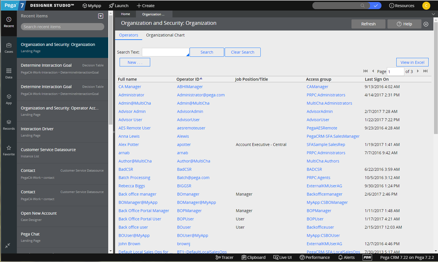Open Tracer from the bottom toolbar
438x262 pixels.
coord(224,257)
